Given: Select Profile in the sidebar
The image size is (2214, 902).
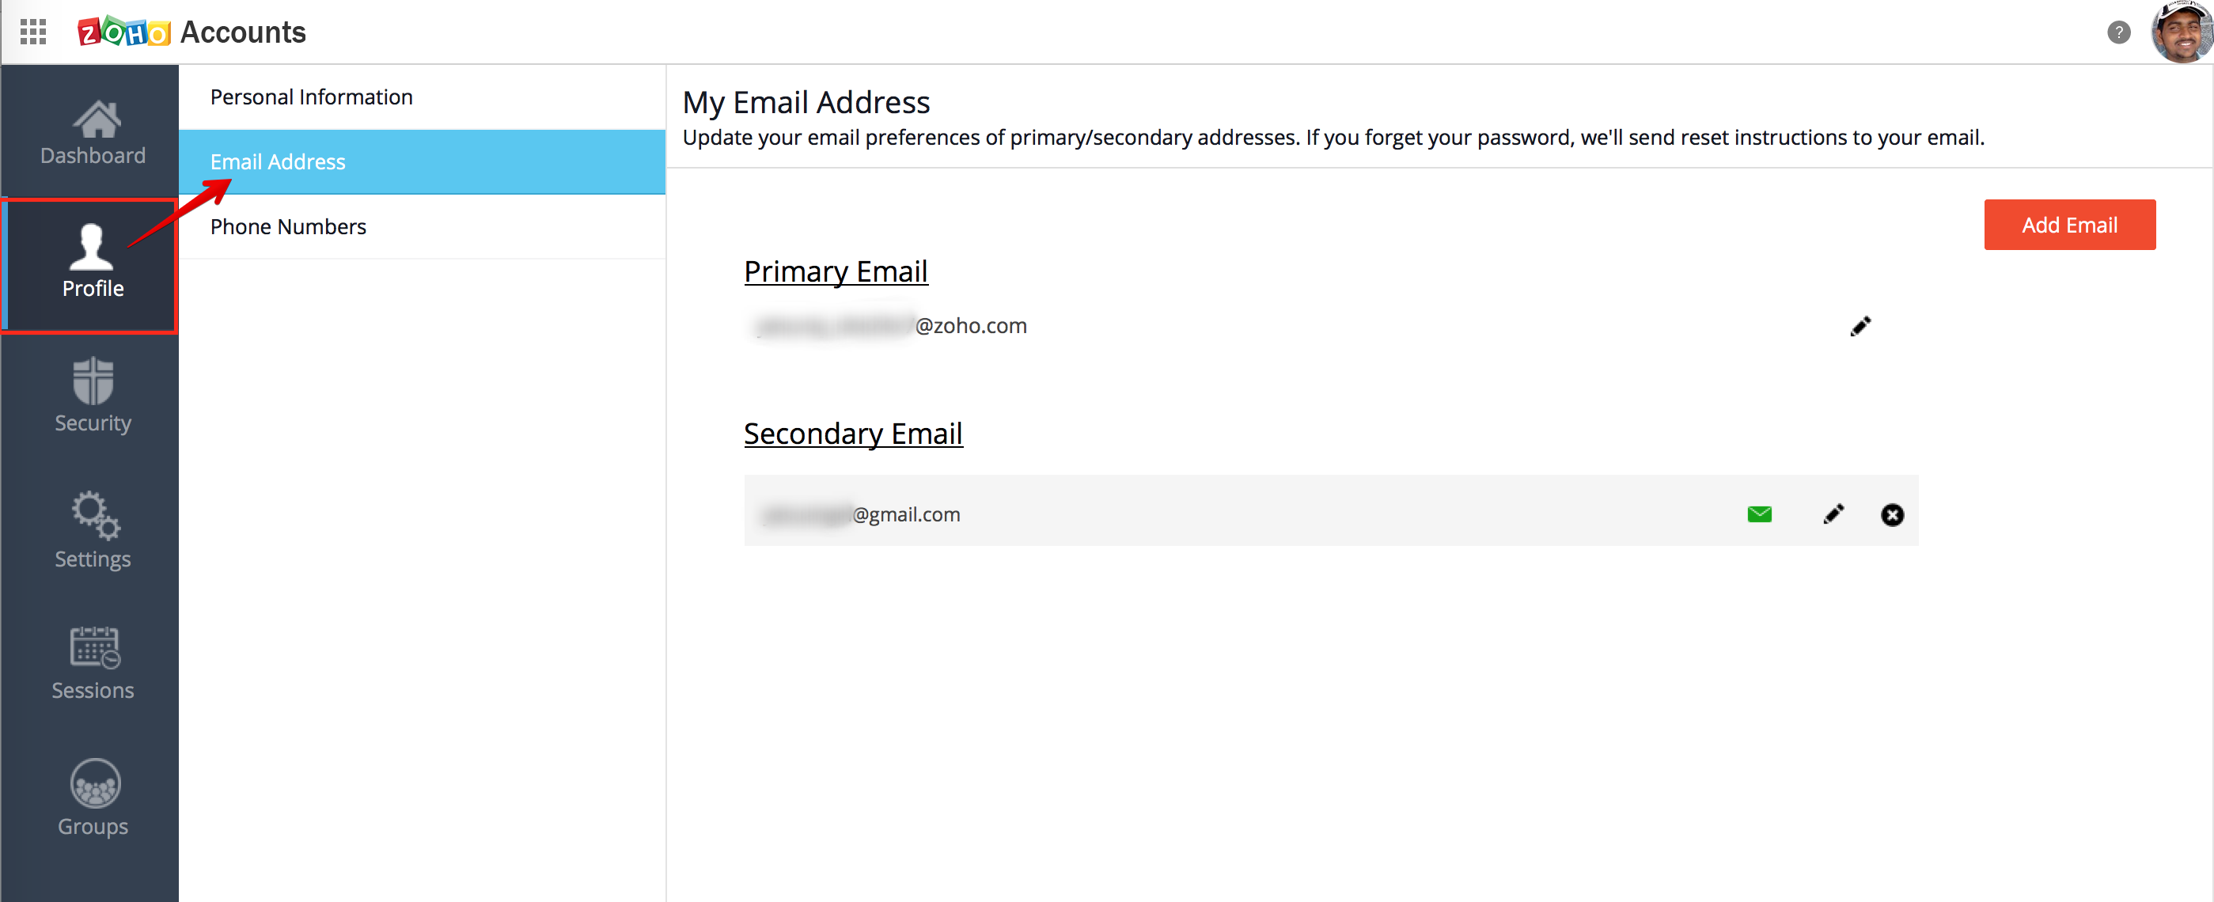Looking at the screenshot, I should coord(92,263).
